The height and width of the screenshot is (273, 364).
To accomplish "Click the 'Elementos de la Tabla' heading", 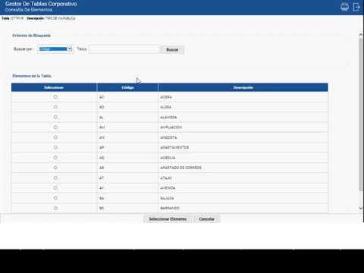I will click(x=32, y=76).
